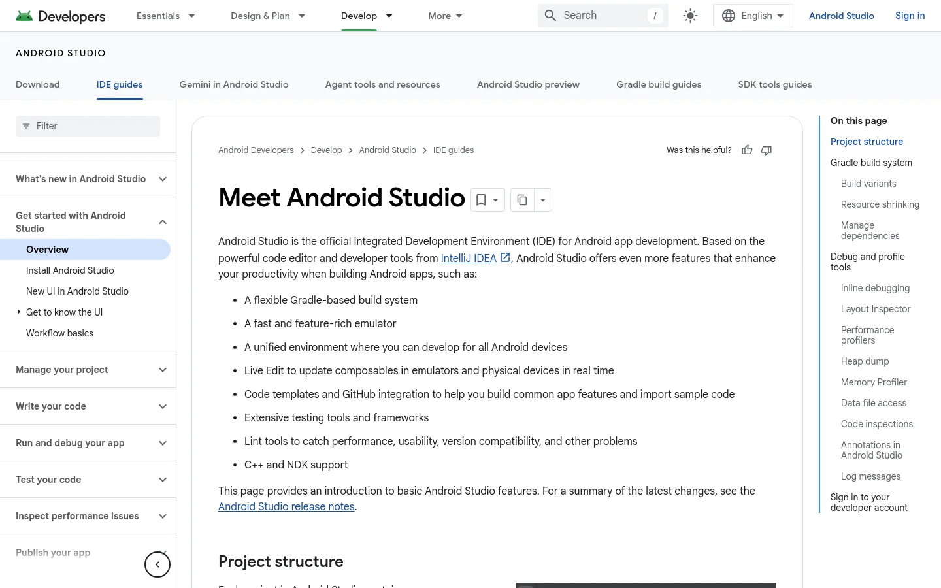
Task: Click inside the Search field
Action: [x=603, y=16]
